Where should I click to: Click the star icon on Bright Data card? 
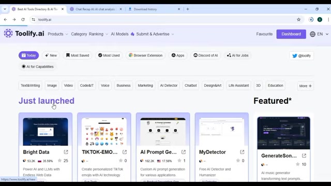(60, 161)
